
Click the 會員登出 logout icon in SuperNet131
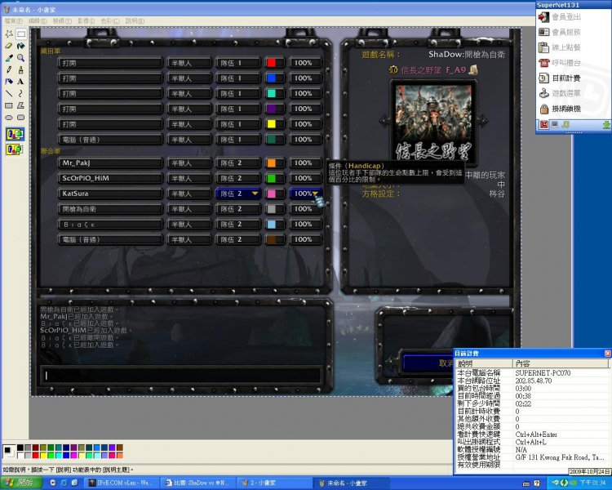(x=544, y=16)
